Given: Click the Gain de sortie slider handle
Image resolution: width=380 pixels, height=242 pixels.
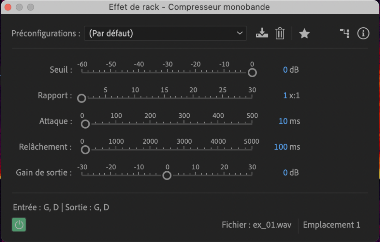Looking at the screenshot, I should [167, 176].
